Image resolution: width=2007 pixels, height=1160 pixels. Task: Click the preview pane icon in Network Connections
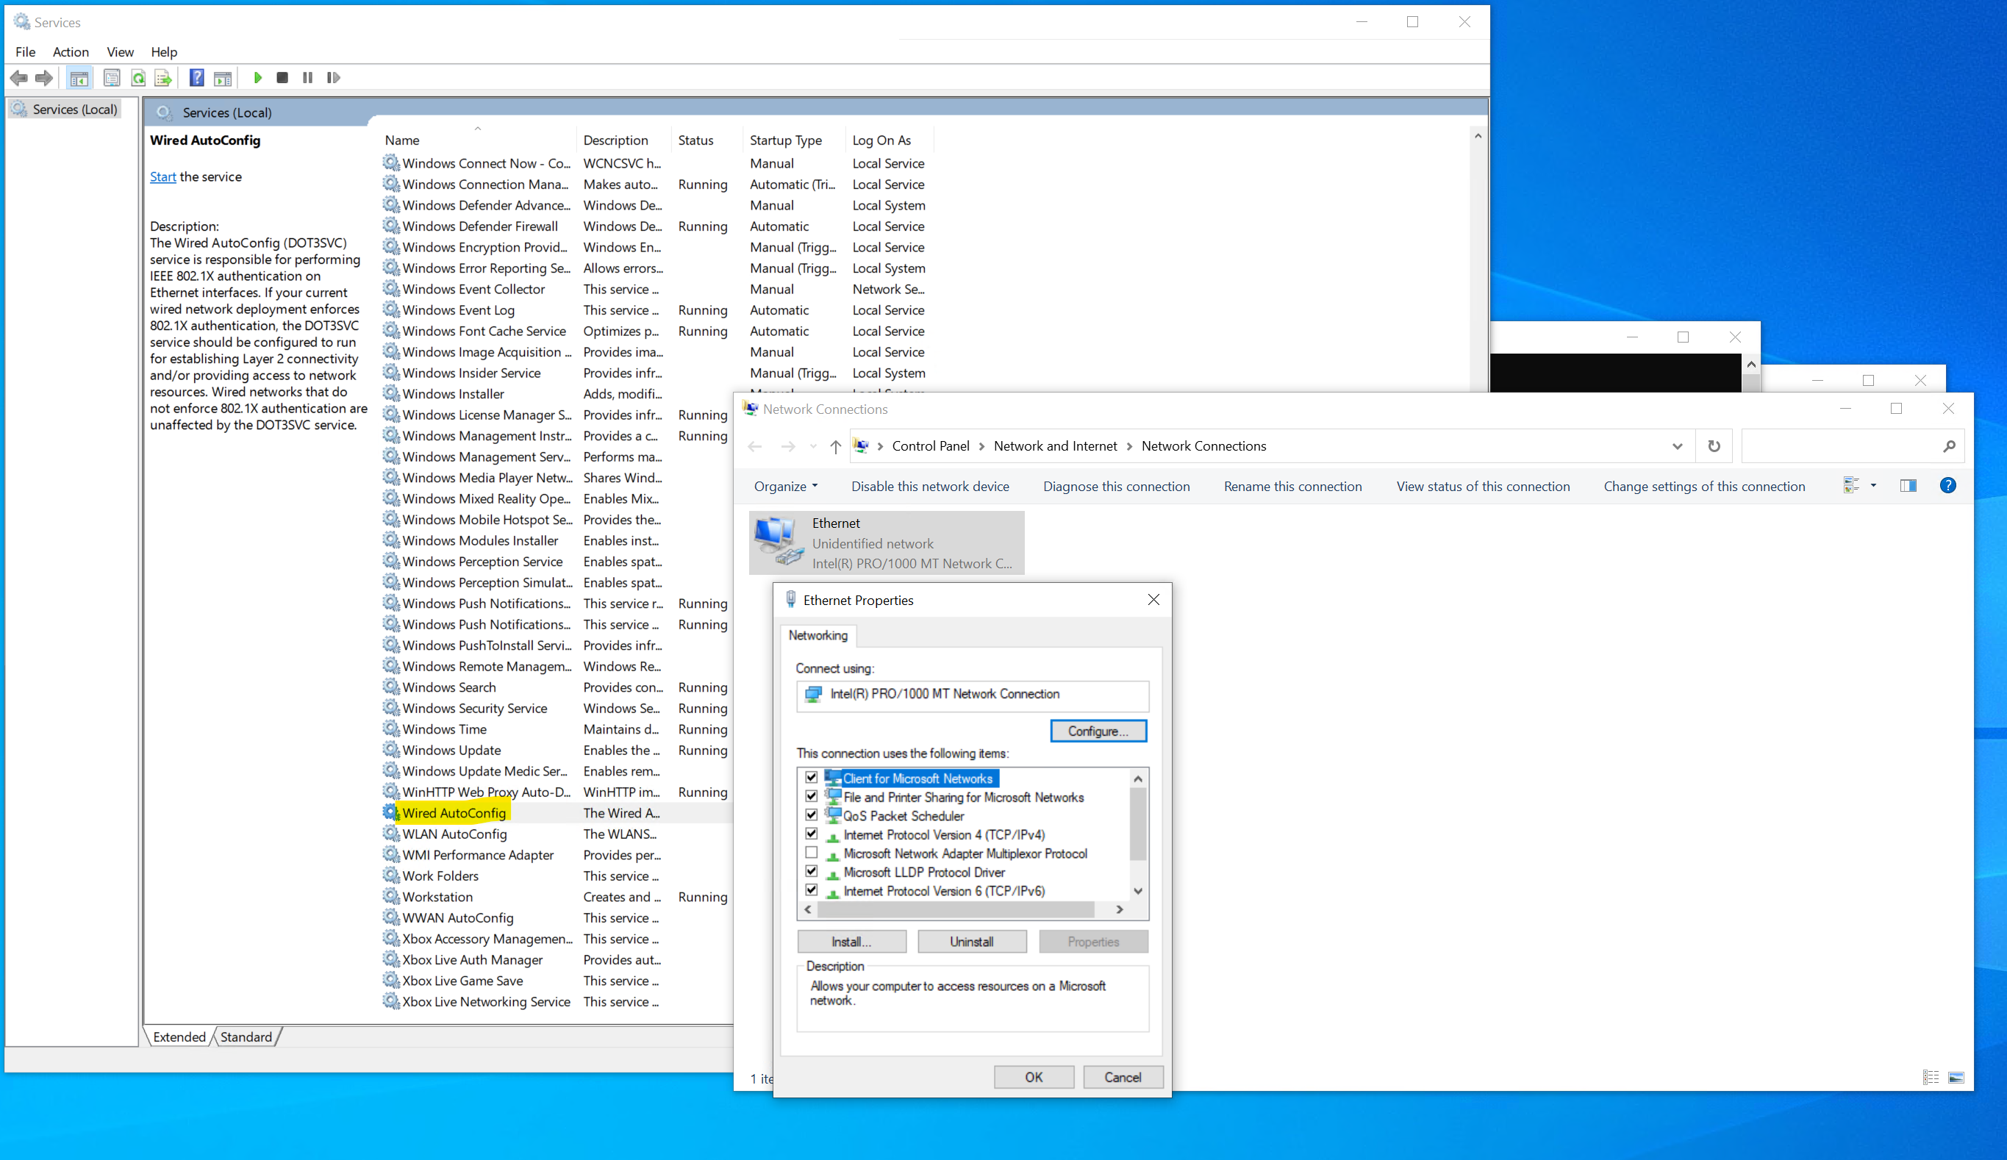(1908, 485)
